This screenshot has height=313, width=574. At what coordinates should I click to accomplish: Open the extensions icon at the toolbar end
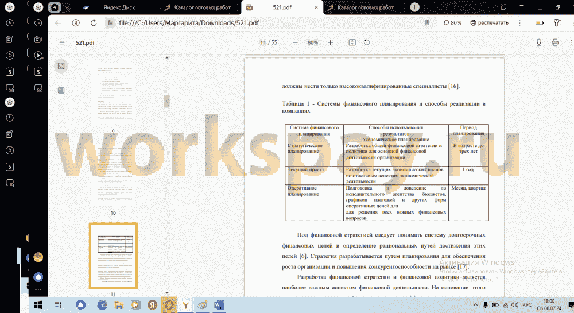(557, 23)
